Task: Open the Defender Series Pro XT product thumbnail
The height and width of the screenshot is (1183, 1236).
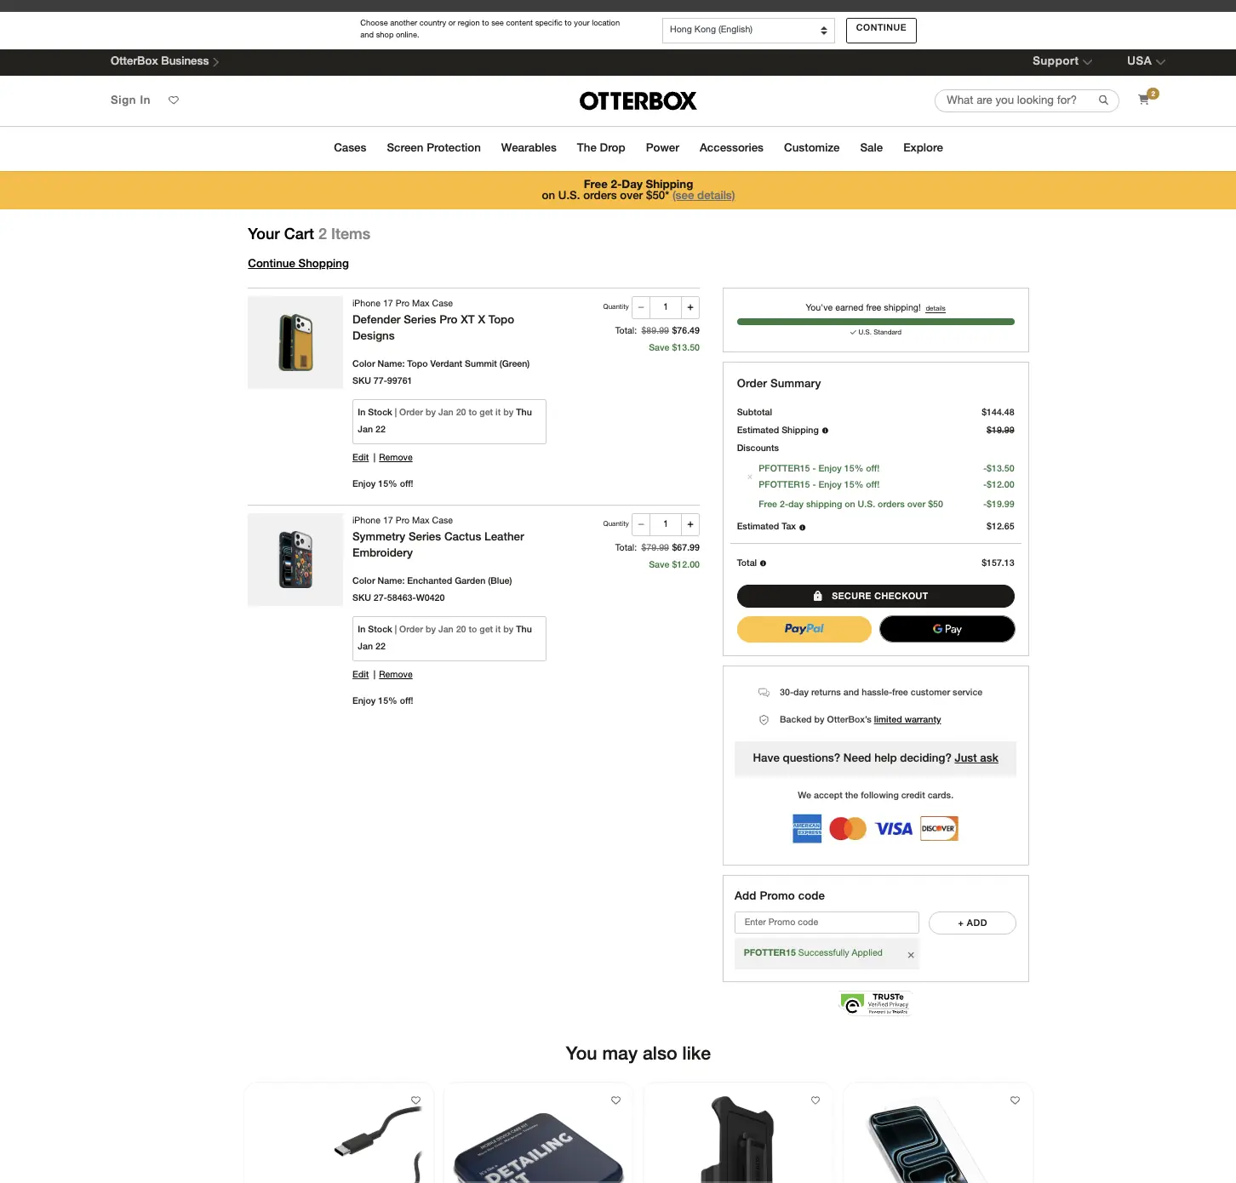Action: 295,343
